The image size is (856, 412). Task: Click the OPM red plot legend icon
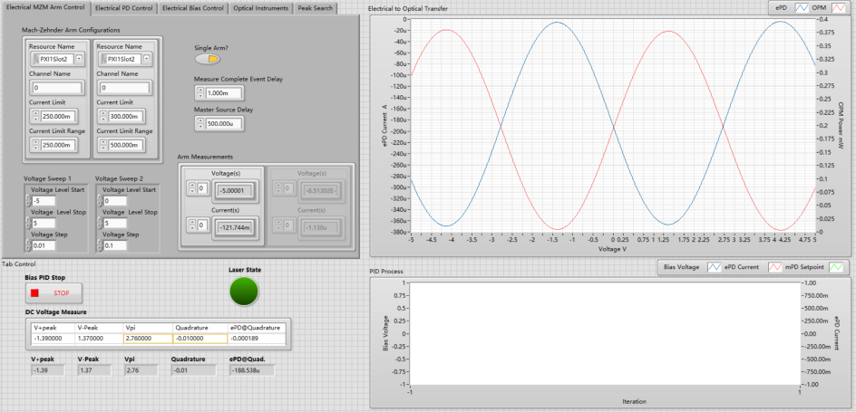840,7
